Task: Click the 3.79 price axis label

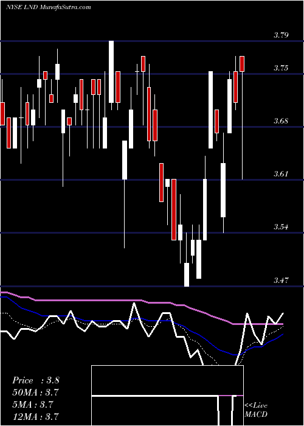Action: pyautogui.click(x=281, y=35)
